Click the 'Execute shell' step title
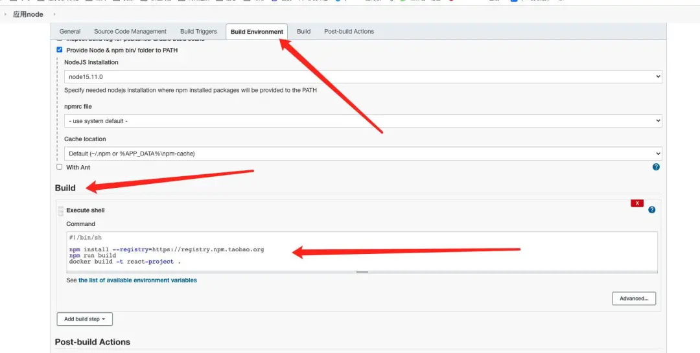700x353 pixels. point(86,211)
